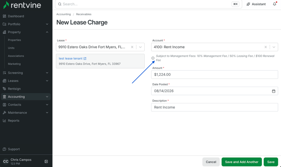Open the Rentsign section
This screenshot has width=281, height=167.
coord(14,89)
